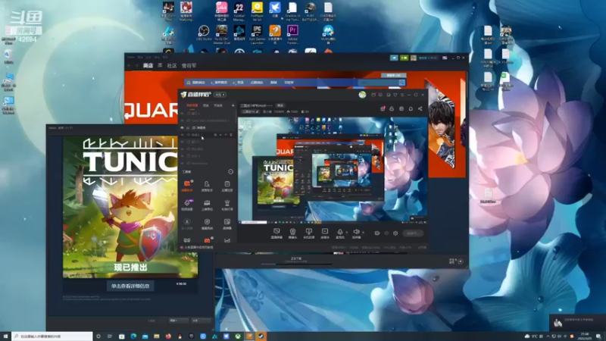
Task: Click the share icon in streaming app
Action: tap(420, 108)
